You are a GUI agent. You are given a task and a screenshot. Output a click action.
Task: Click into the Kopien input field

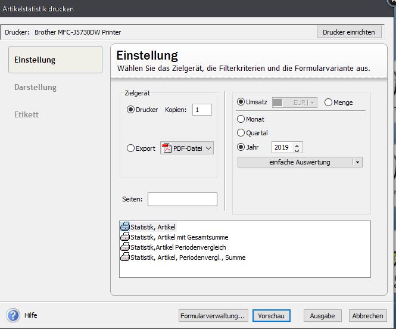(202, 110)
